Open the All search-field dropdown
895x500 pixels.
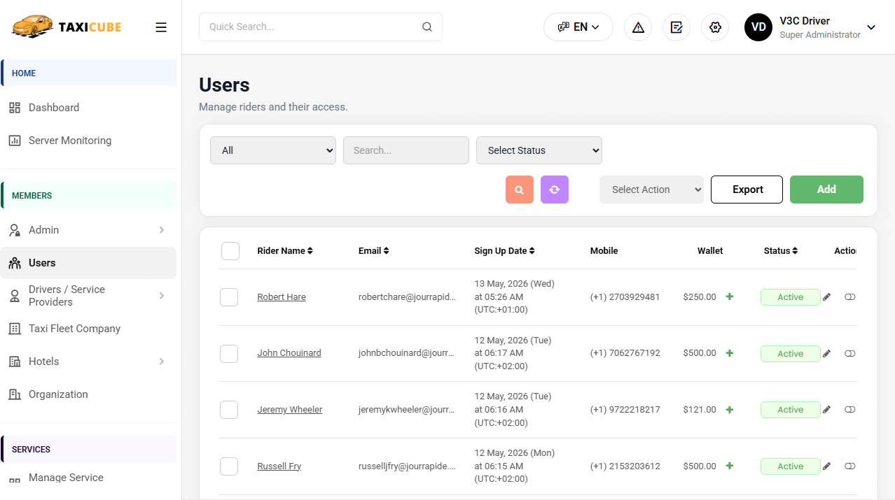click(x=273, y=150)
